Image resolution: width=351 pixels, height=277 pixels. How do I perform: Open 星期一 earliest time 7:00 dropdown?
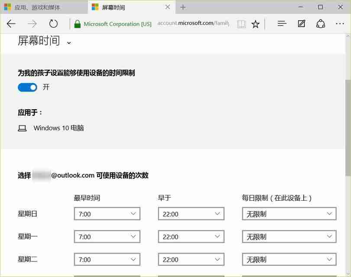pos(107,237)
